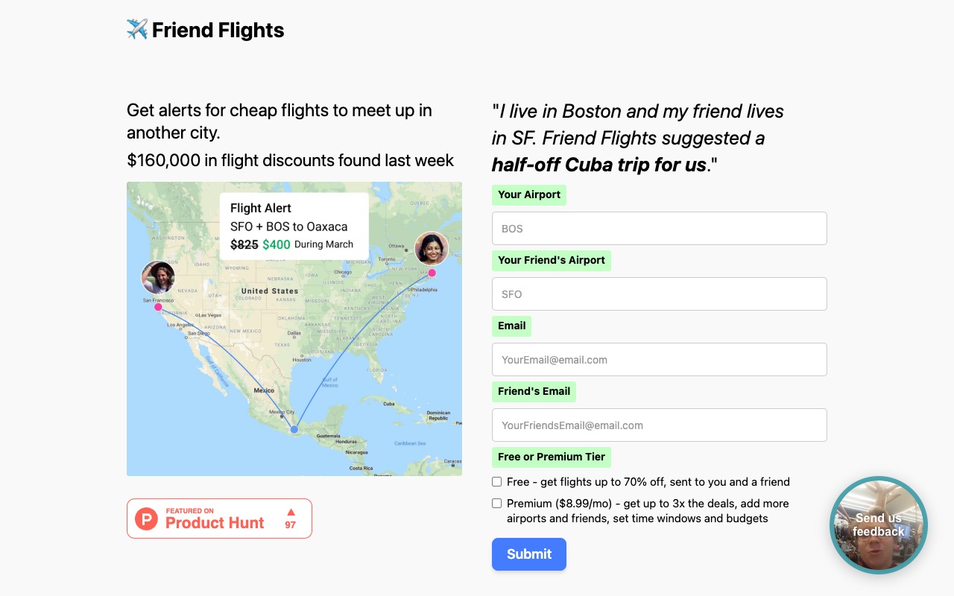Click the friend's avatar near Boston on the map
Screen dimensions: 954x596
tap(431, 249)
